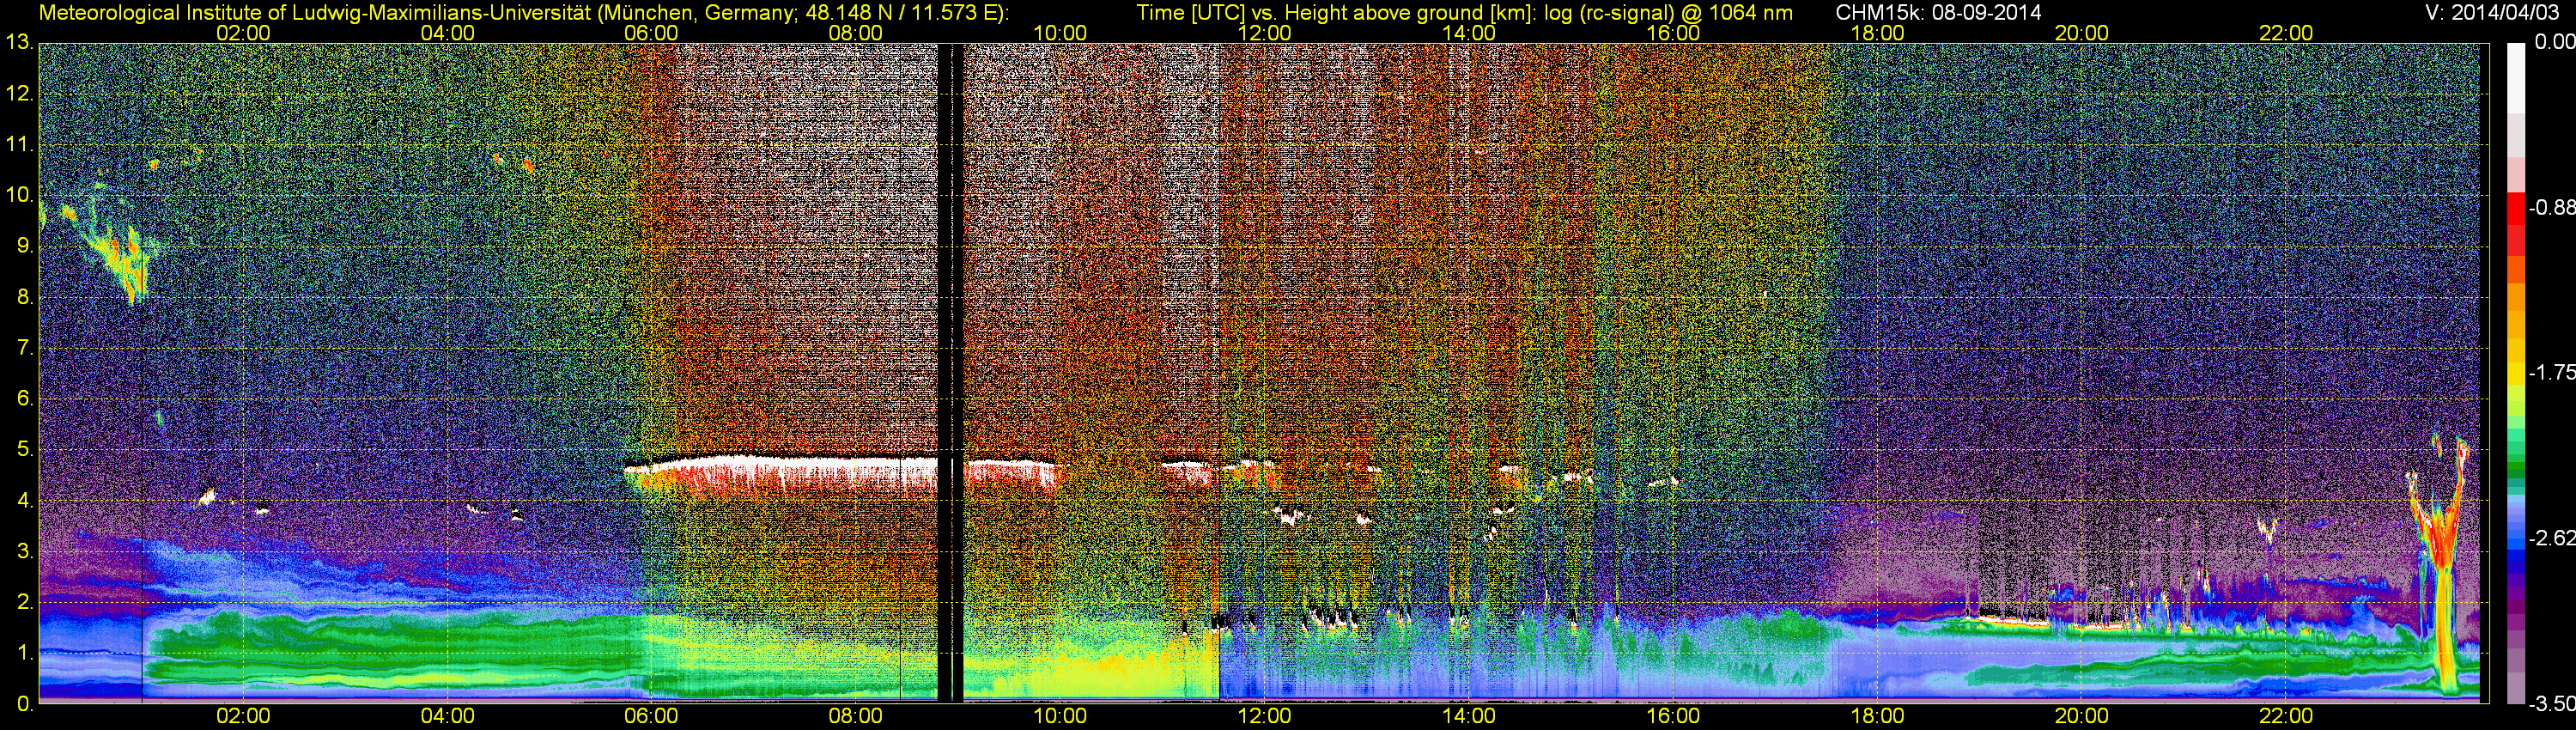This screenshot has width=2576, height=730.
Task: Click the 9 km height axis label
Action: pos(24,246)
